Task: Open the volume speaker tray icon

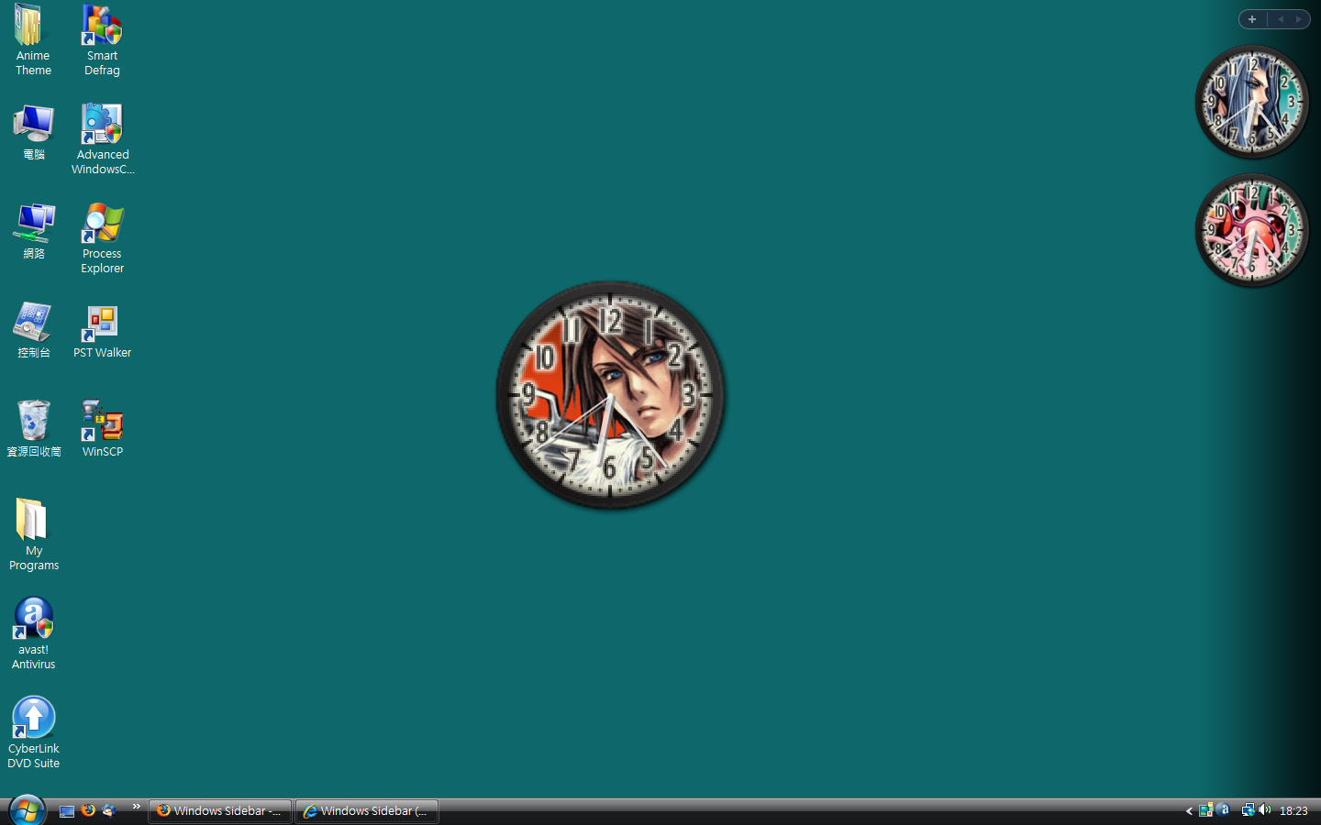Action: tap(1265, 810)
